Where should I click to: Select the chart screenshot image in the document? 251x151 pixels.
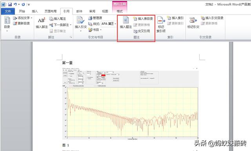point(131,104)
